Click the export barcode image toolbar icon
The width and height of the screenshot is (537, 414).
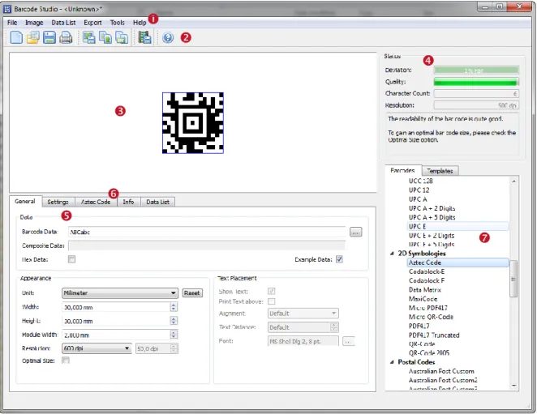[89, 37]
